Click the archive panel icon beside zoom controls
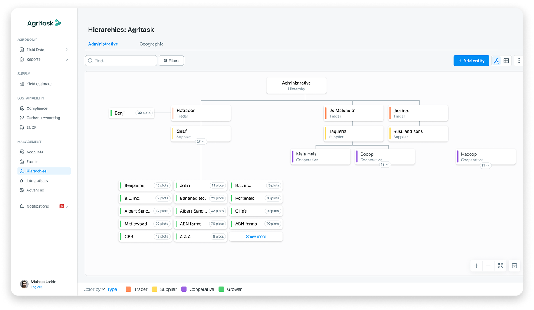The height and width of the screenshot is (310, 534). click(514, 266)
